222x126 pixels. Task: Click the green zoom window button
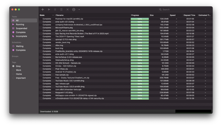(19, 9)
